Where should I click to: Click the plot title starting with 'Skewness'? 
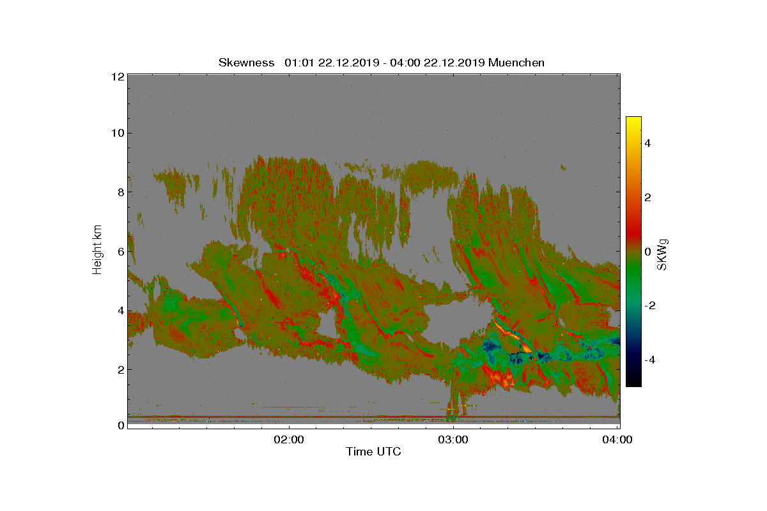point(382,63)
